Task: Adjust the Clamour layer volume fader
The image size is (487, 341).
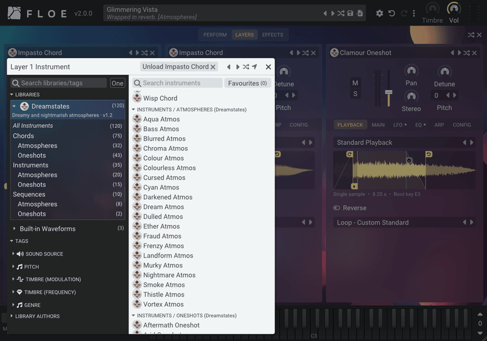Action: [388, 92]
